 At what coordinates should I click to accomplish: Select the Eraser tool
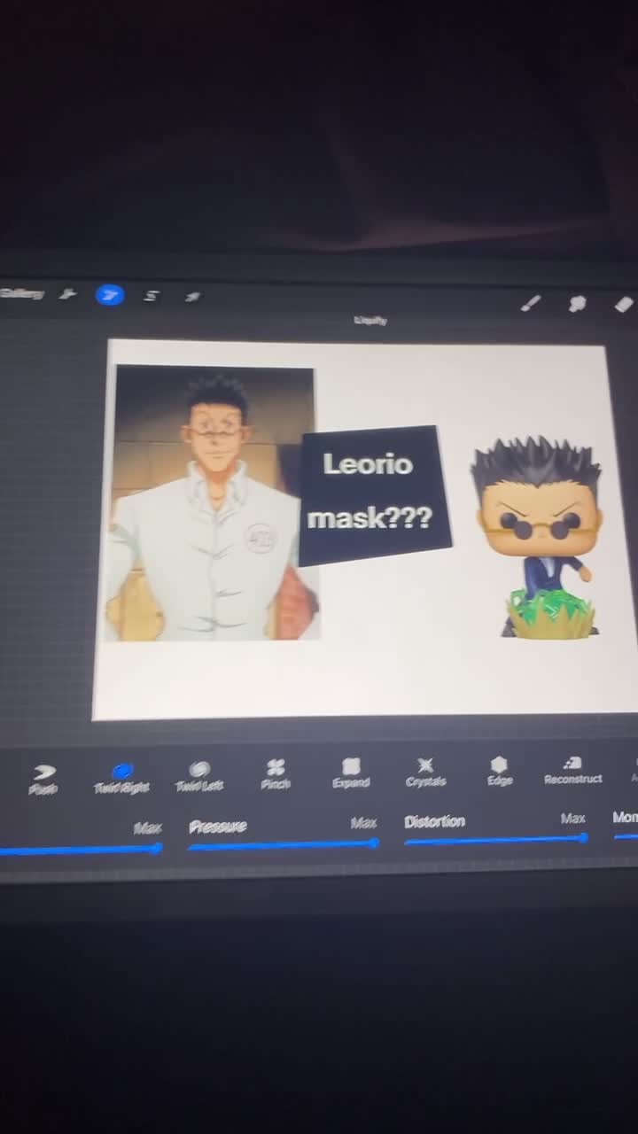click(624, 305)
